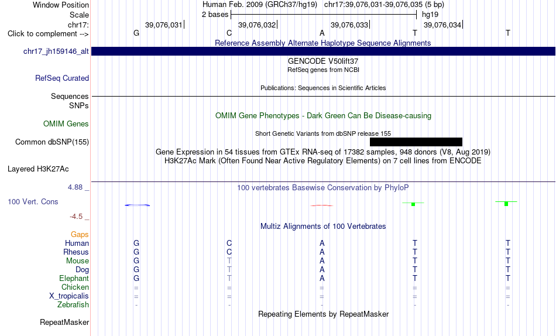Image resolution: width=556 pixels, height=336 pixels.
Task: Click the lighter T in Elephant row
Action: (x=229, y=278)
